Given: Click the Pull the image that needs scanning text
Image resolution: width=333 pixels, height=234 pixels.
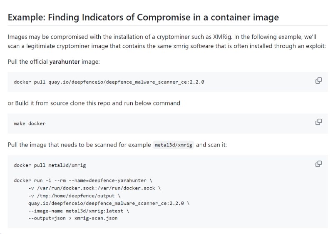Looking at the screenshot, I should (79, 145).
